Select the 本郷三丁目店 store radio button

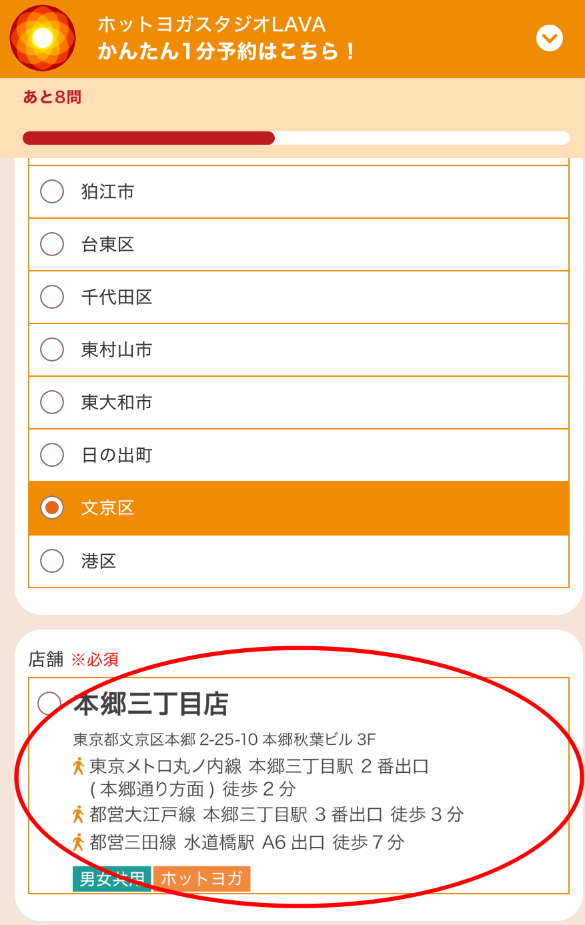click(49, 703)
